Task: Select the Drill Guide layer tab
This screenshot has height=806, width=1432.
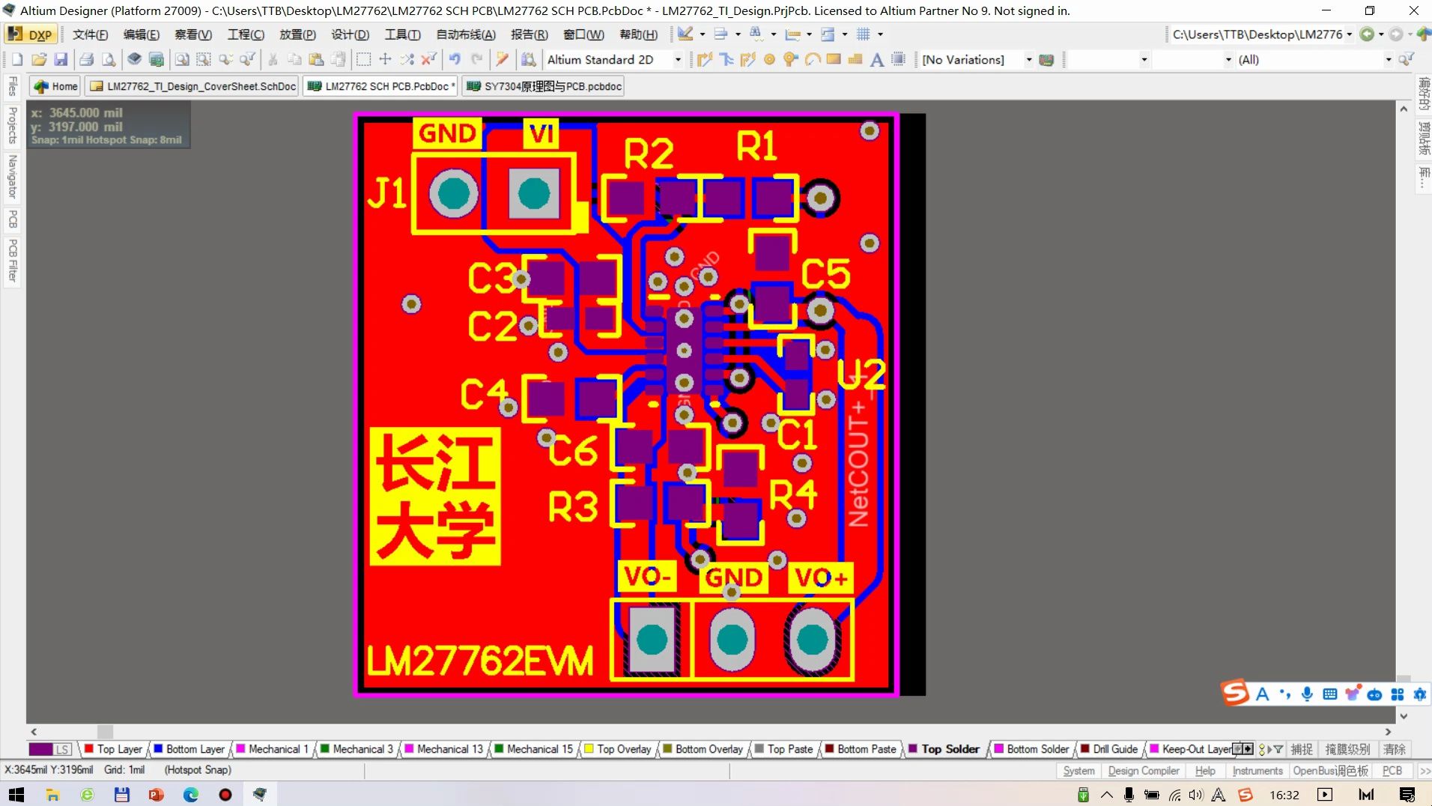Action: [1109, 749]
